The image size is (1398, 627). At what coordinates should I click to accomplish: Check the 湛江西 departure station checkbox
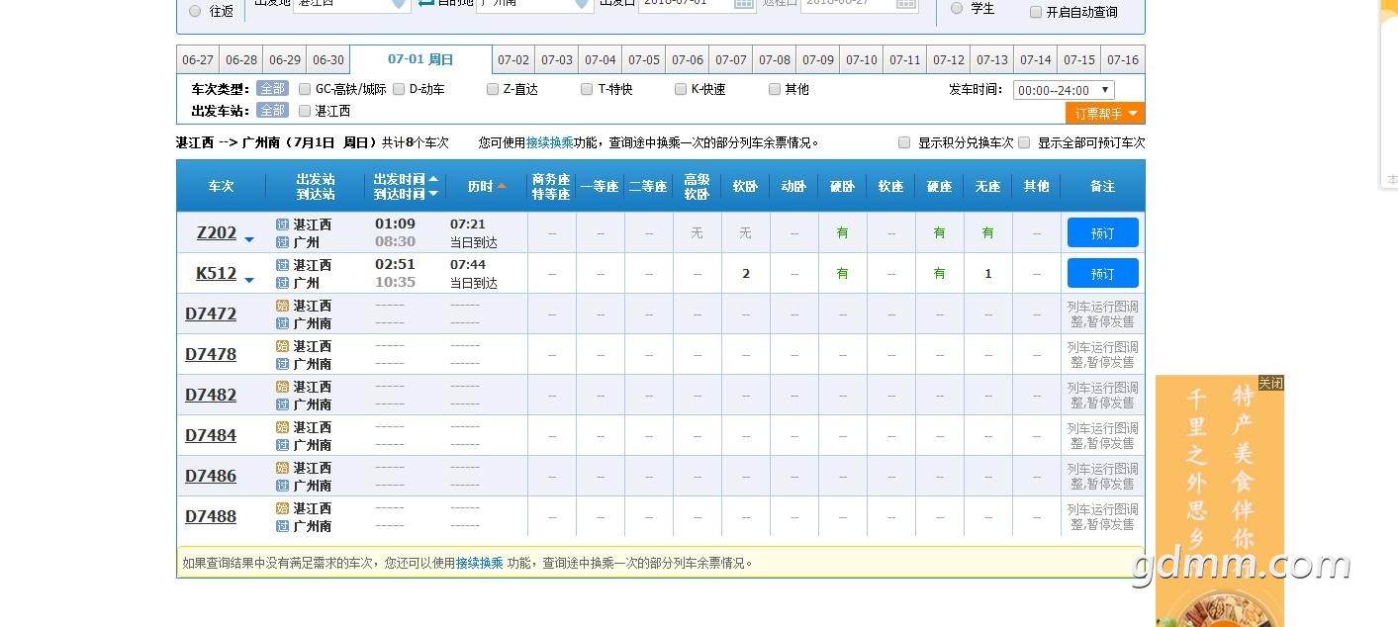(305, 111)
